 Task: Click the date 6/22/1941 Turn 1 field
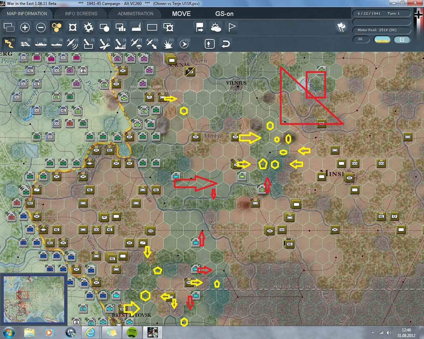click(382, 14)
